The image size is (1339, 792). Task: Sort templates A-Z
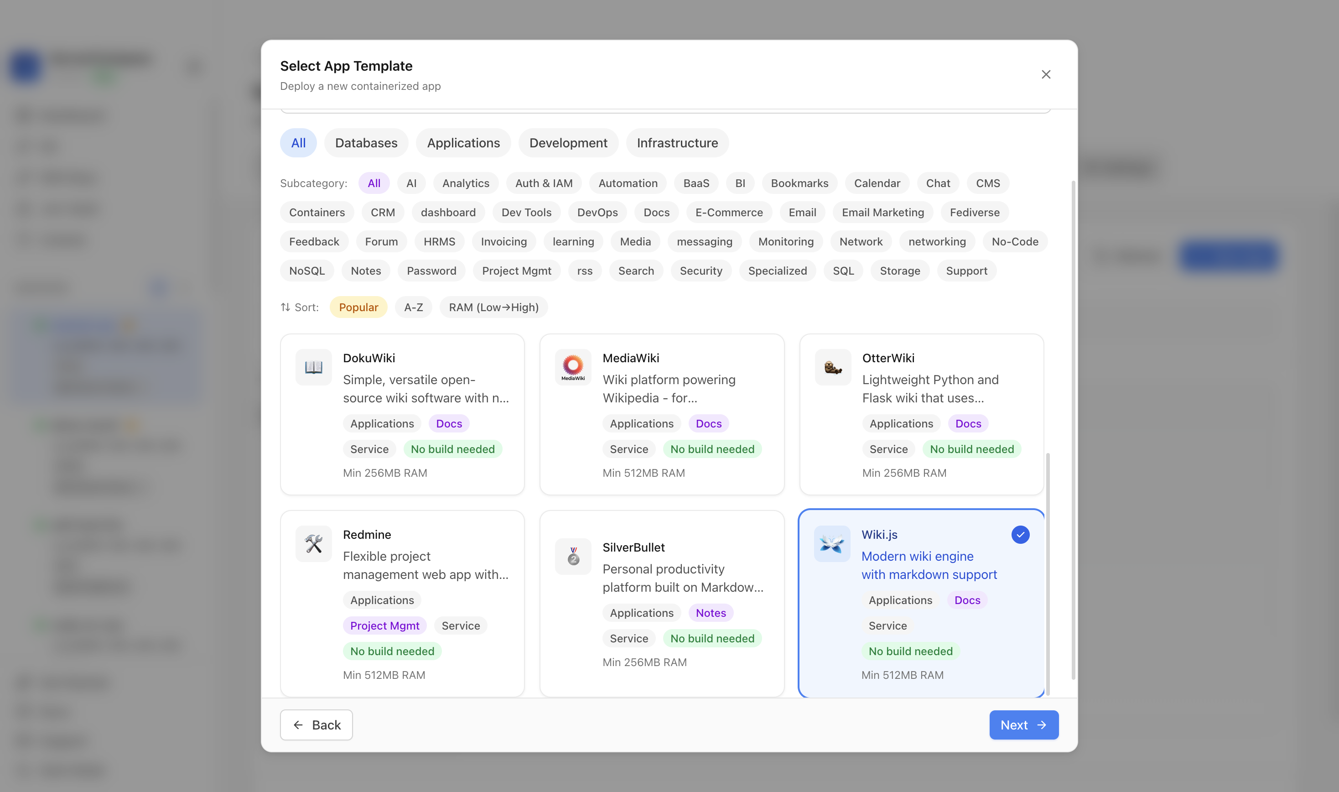tap(414, 307)
